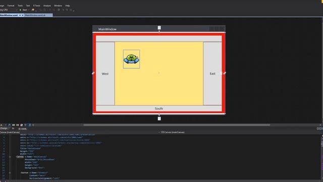Viewport: 323px width, 182px height.
Task: Collapse the Button element in XAML editor
Action: coord(10,173)
